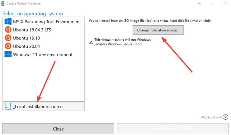The image size is (231, 135).
Task: Select MSIX Packaging Tool Environment
Action: [43, 22]
